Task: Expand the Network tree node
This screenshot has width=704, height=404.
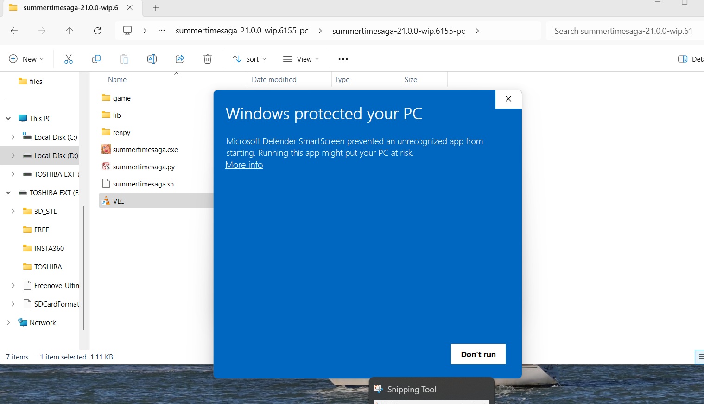Action: [x=8, y=322]
